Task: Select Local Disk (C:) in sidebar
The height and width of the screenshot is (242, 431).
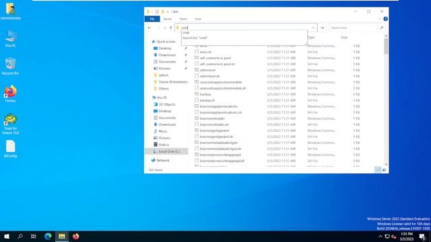Action: 166,151
